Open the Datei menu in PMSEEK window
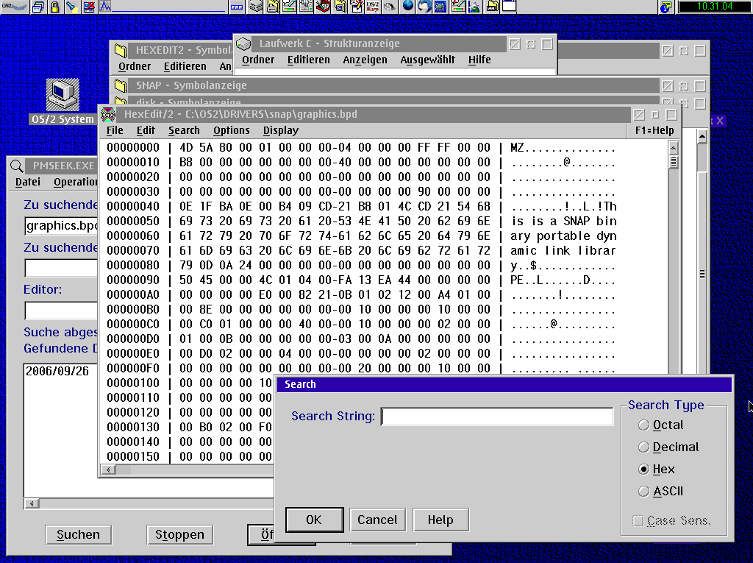This screenshot has height=563, width=753. tap(28, 183)
